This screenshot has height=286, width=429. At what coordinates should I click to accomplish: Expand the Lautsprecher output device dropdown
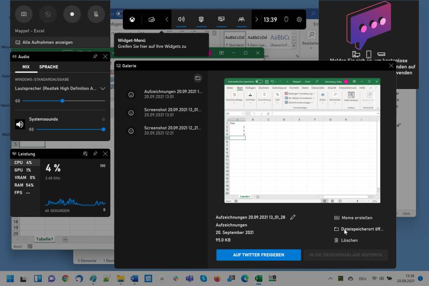tap(103, 88)
